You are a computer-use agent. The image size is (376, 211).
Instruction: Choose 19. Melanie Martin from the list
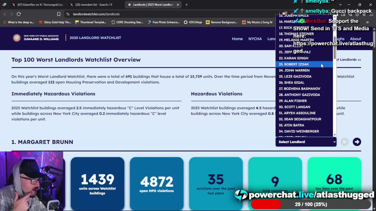(304, 40)
